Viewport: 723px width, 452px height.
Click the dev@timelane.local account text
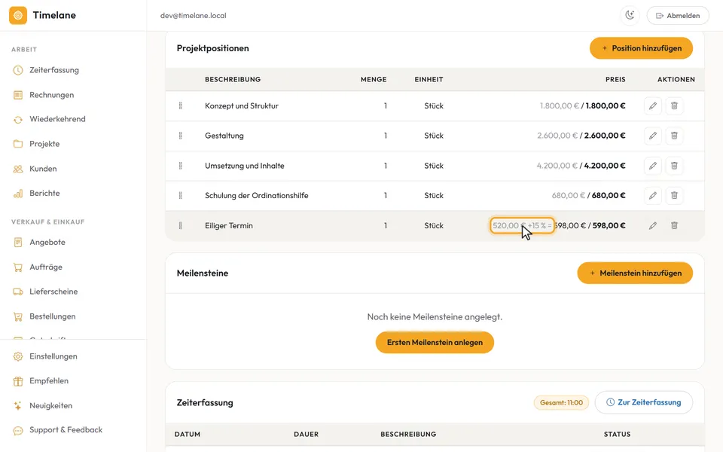[x=194, y=16]
